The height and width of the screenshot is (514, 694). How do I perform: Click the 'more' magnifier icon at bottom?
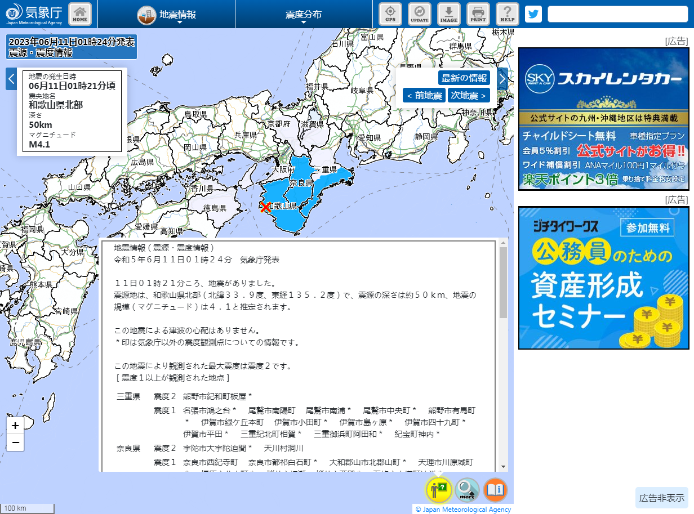point(466,490)
